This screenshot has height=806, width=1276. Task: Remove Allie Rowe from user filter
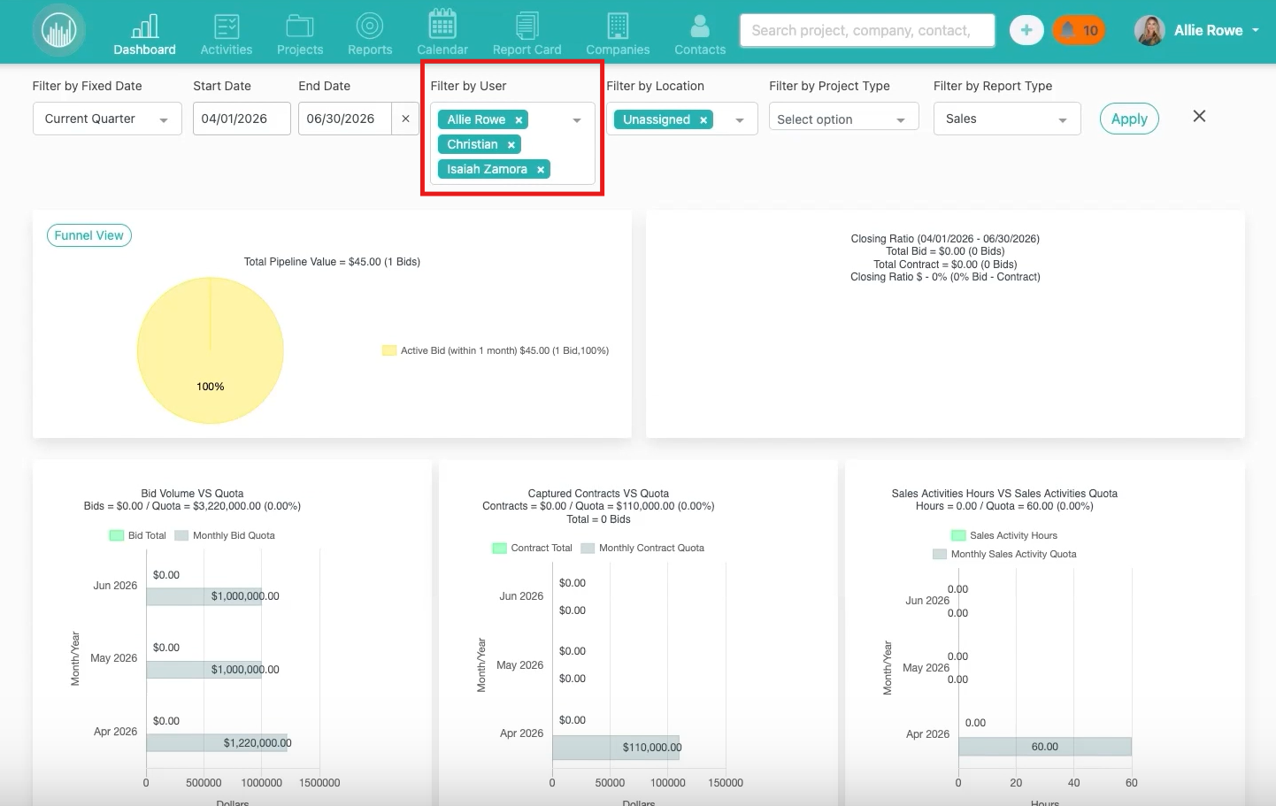point(519,120)
